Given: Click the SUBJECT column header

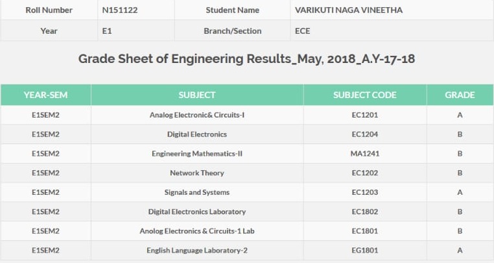Looking at the screenshot, I should tap(197, 95).
